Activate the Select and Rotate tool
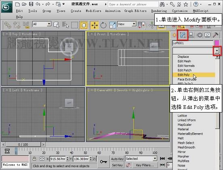Image resolution: width=223 pixels, height=170 pixels. [103, 25]
